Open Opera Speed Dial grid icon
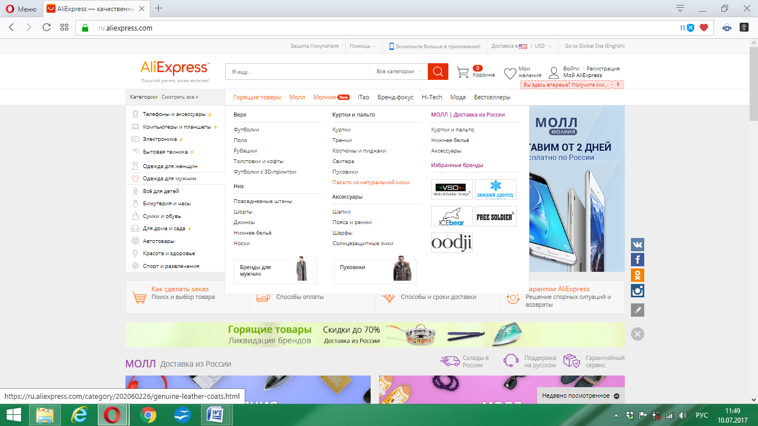 [x=64, y=27]
